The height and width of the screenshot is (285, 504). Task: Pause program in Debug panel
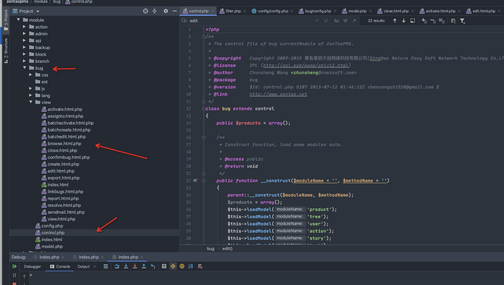point(14,275)
